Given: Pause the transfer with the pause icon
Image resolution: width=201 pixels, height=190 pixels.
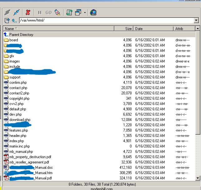Looking at the screenshot, I should pos(40,12).
